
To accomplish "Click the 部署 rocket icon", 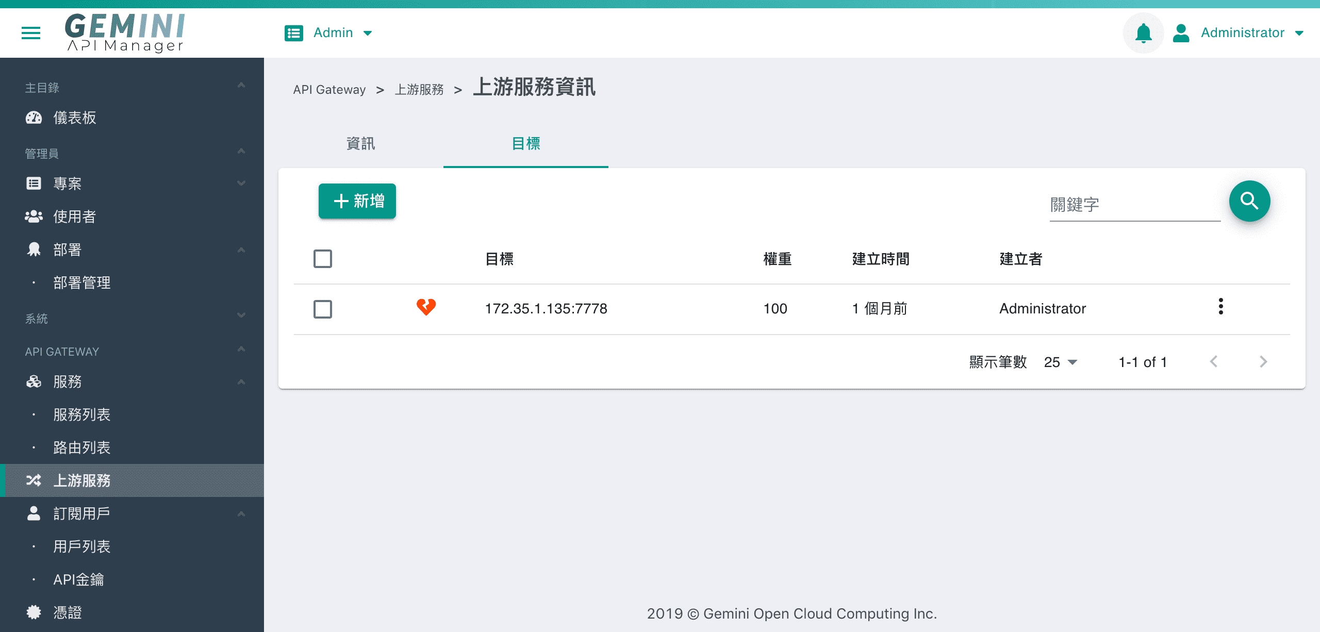I will coord(34,250).
